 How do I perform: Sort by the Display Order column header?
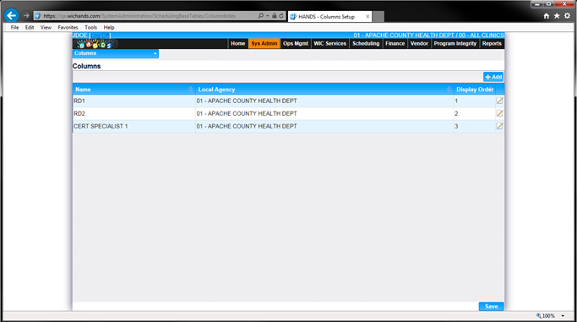pyautogui.click(x=475, y=90)
